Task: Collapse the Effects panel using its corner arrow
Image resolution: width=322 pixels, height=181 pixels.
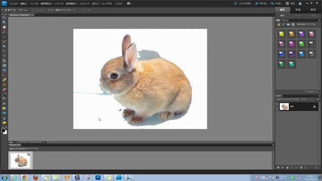Action: (x=319, y=20)
